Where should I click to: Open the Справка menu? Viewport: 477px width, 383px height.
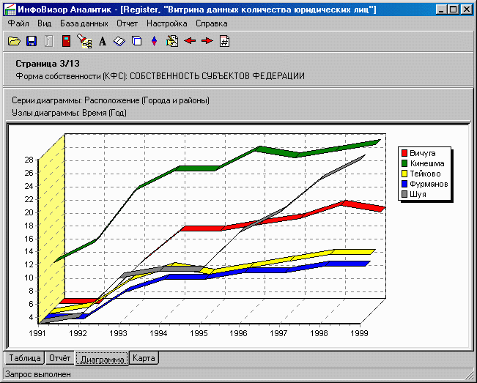[x=212, y=23]
